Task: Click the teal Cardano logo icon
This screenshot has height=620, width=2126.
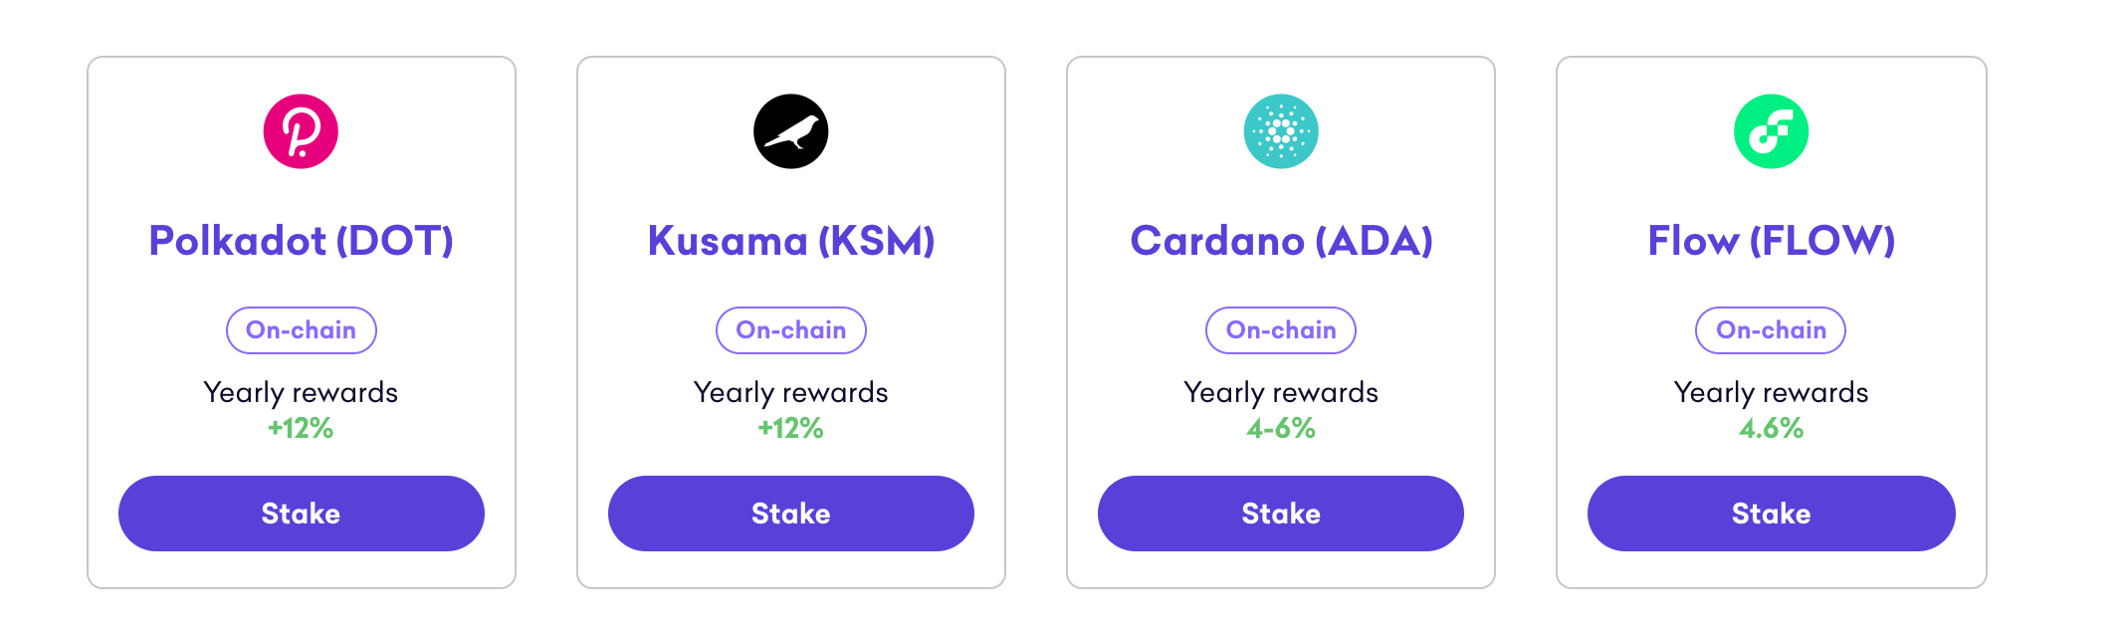Action: [1281, 131]
